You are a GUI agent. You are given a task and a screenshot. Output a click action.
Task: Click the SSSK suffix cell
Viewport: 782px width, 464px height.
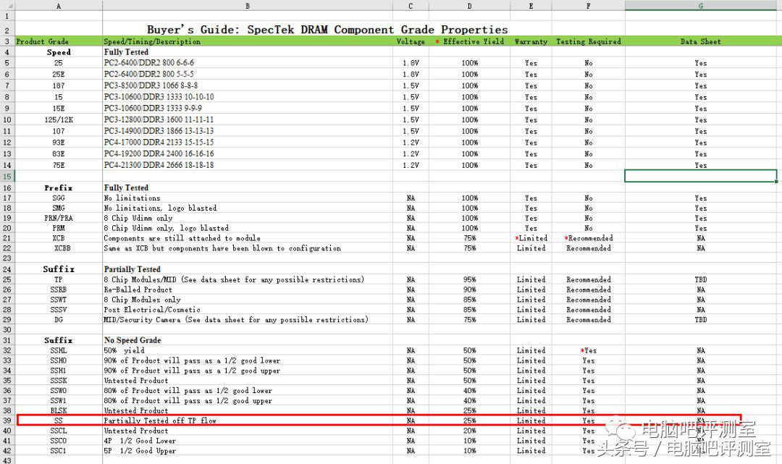59,380
